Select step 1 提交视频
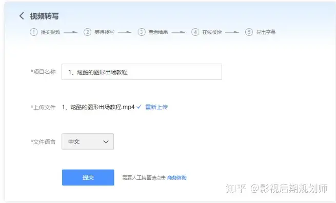The height and width of the screenshot is (203, 336). 45,32
